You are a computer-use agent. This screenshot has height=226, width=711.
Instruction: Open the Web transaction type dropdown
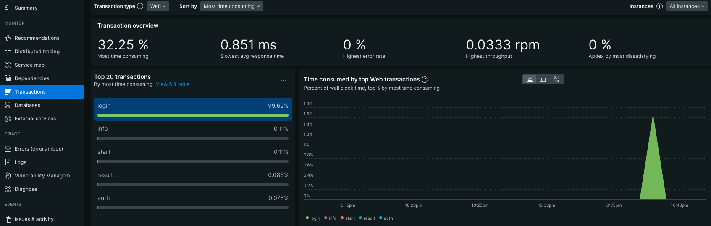point(158,6)
